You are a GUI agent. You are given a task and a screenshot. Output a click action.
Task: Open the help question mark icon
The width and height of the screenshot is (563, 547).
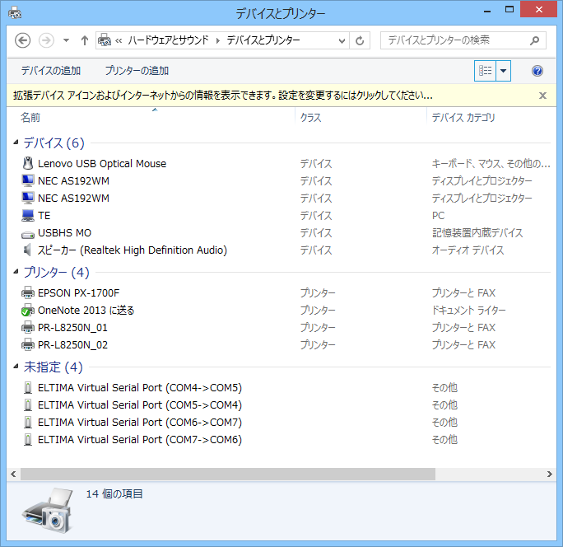[537, 71]
